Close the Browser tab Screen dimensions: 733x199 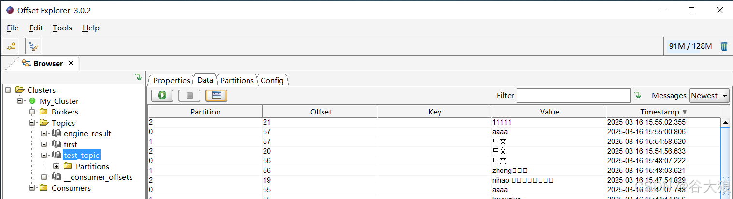(71, 63)
